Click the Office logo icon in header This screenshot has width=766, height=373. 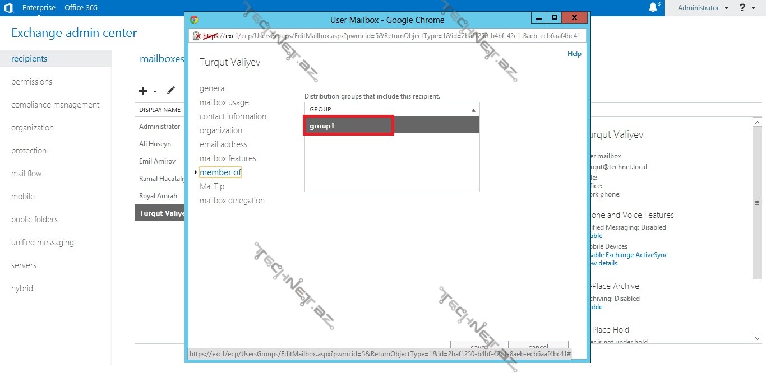[8, 8]
